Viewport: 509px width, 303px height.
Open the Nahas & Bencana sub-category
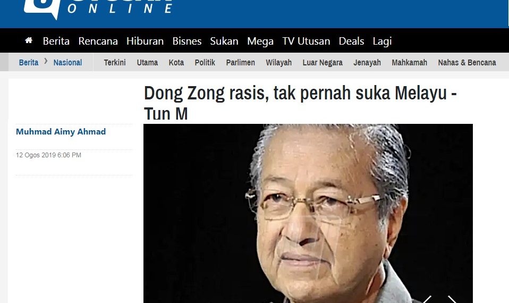click(467, 62)
